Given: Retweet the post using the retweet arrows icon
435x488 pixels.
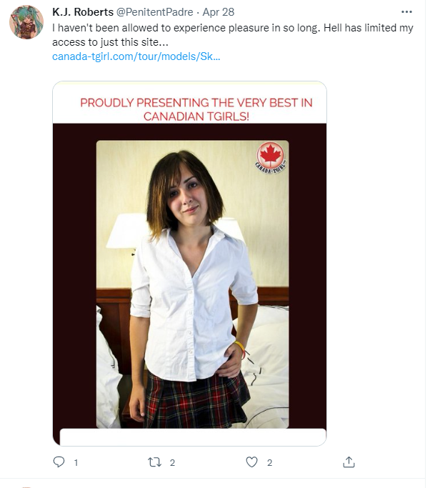Looking at the screenshot, I should 154,462.
